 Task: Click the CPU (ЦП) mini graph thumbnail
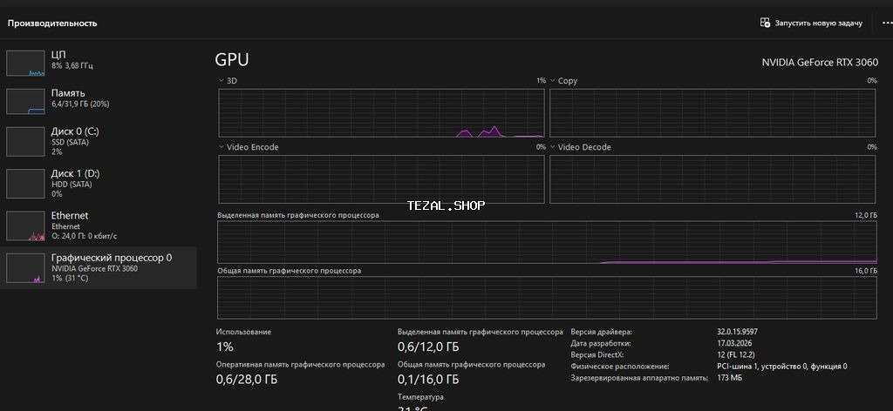[x=25, y=63]
